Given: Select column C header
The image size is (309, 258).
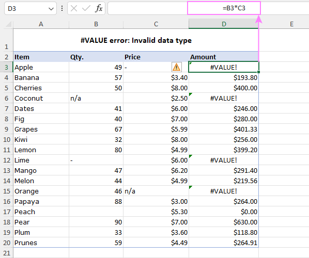Looking at the screenshot, I should click(156, 24).
